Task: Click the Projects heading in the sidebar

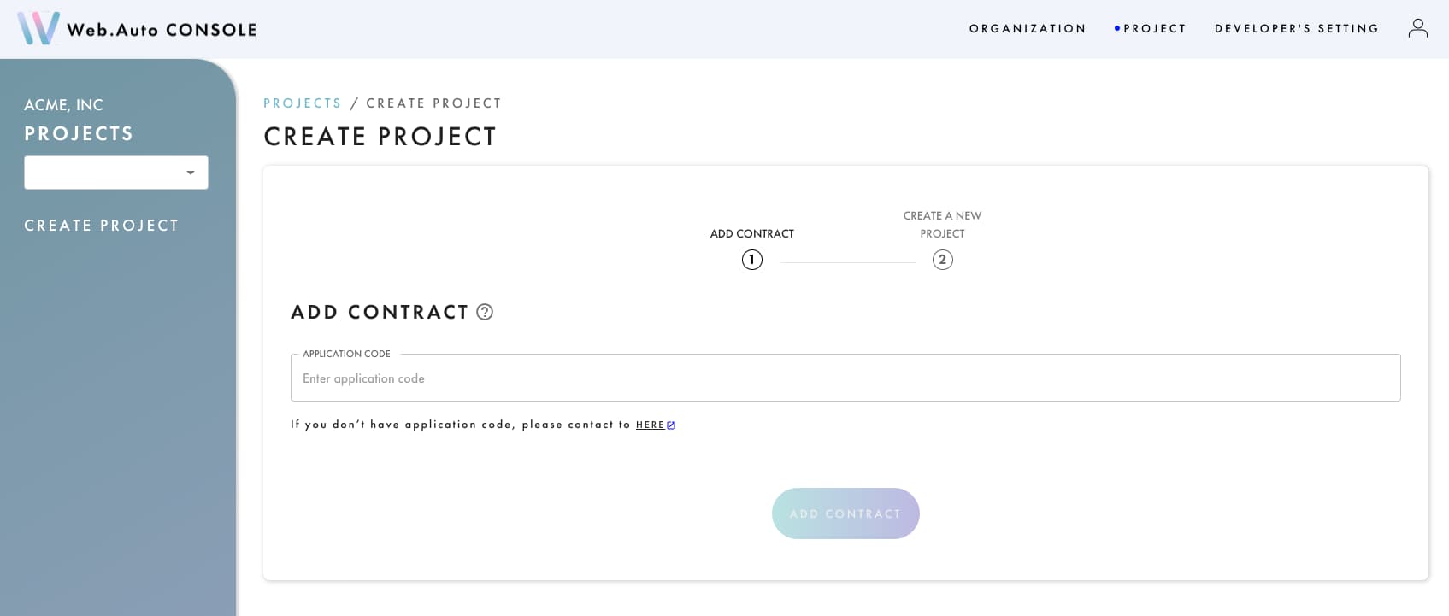Action: (x=79, y=133)
